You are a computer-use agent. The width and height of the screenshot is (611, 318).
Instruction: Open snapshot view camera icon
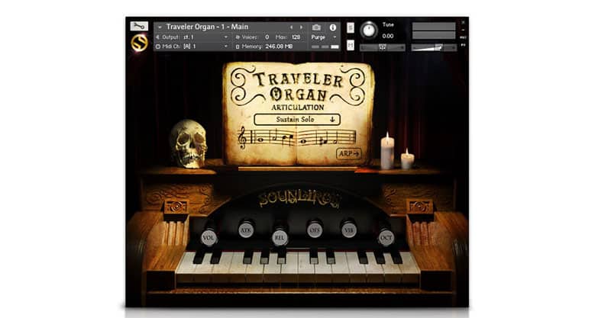(x=316, y=27)
